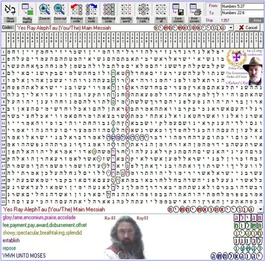Click the Richard Ruff portrait with hat
The height and width of the screenshot is (261, 265).
click(x=253, y=71)
